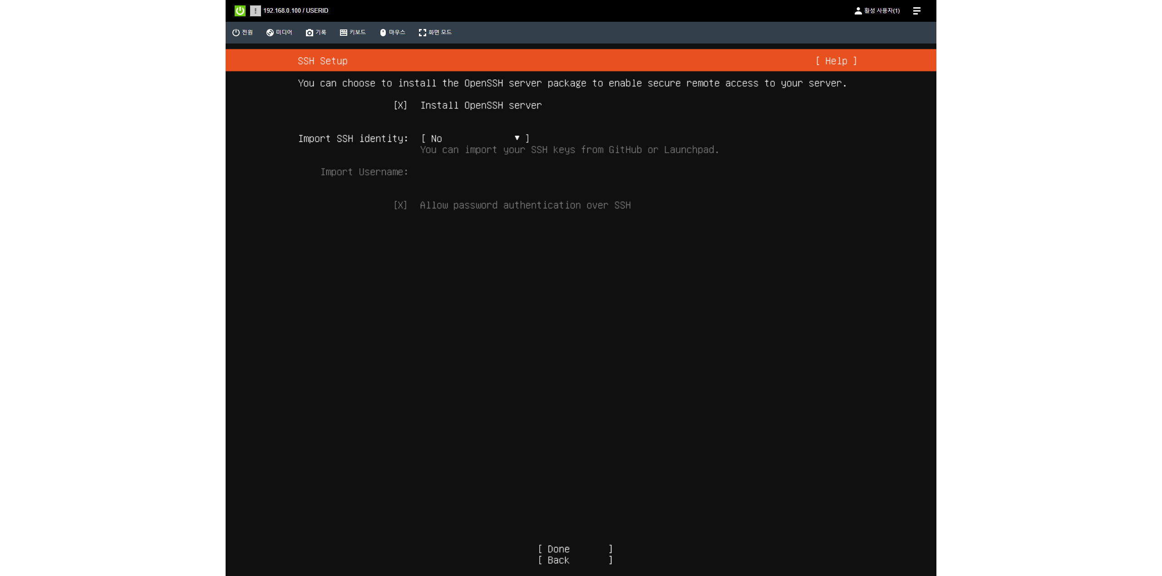Click the GitHub or Launchpad hint text

[569, 150]
